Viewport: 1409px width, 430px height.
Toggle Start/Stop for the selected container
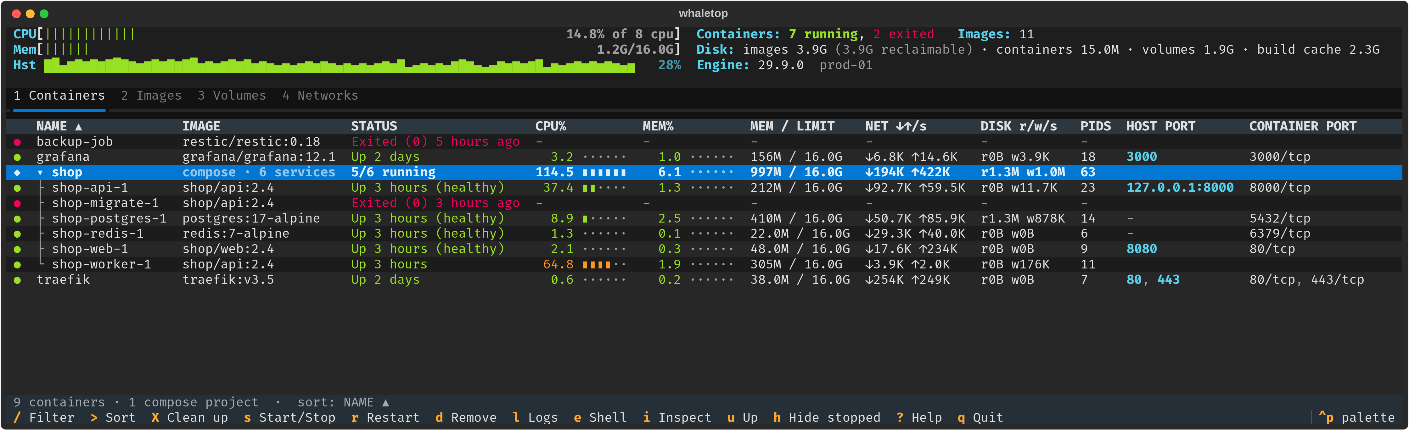pyautogui.click(x=289, y=418)
